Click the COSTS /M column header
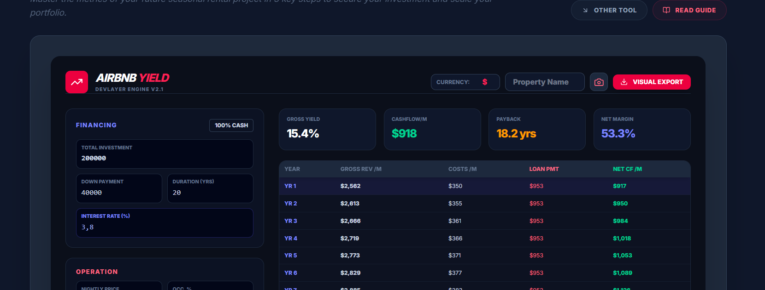Image resolution: width=765 pixels, height=290 pixels. pyautogui.click(x=462, y=169)
